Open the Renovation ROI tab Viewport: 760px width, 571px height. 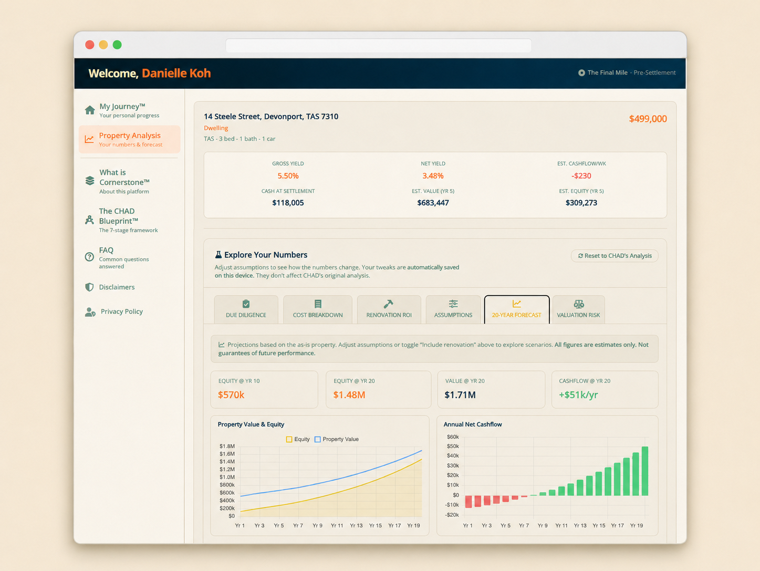(x=389, y=309)
